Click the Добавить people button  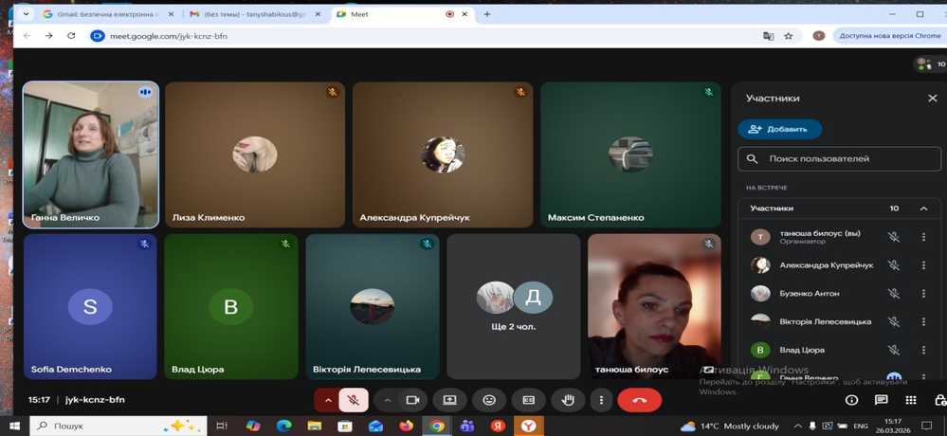click(779, 129)
